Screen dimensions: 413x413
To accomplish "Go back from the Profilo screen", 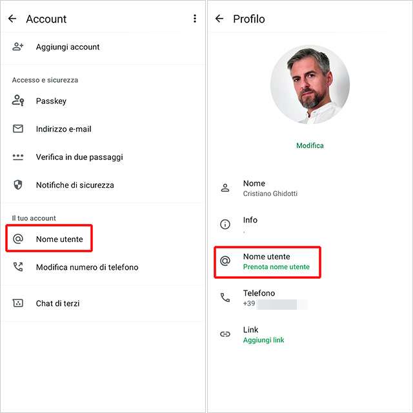I will point(219,19).
